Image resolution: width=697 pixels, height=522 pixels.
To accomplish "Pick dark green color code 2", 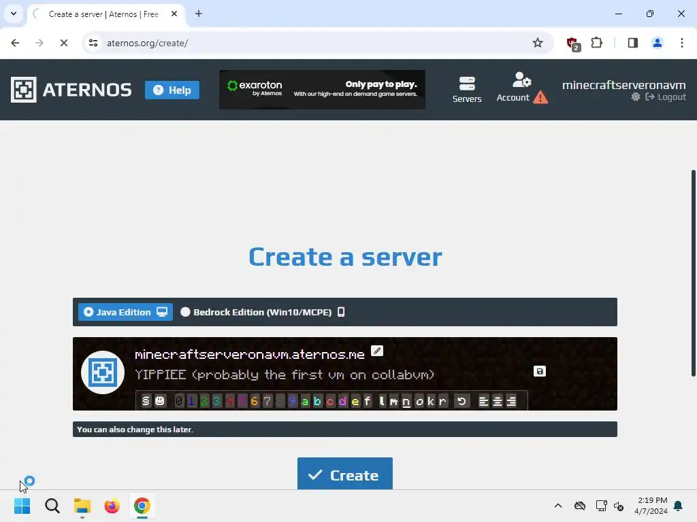I will [204, 401].
